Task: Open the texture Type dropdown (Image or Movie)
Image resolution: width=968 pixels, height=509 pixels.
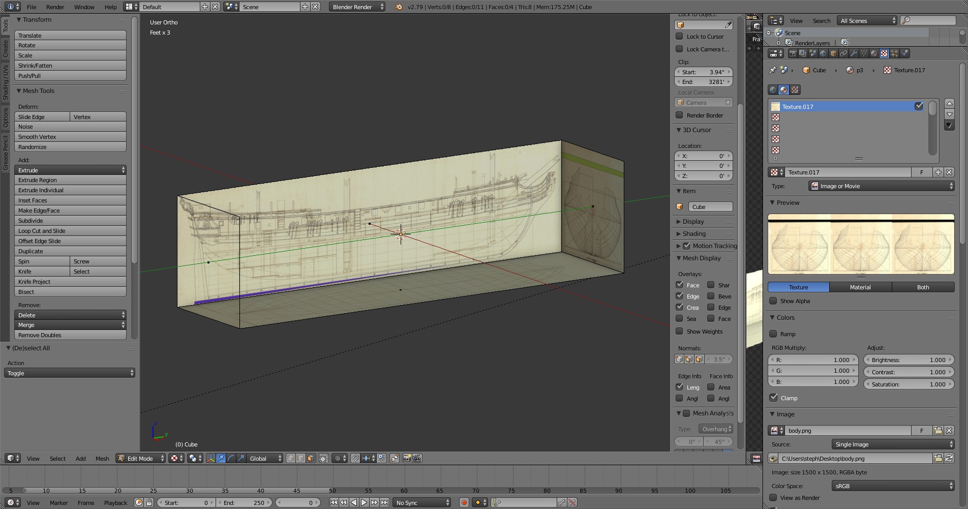Action: tap(882, 186)
